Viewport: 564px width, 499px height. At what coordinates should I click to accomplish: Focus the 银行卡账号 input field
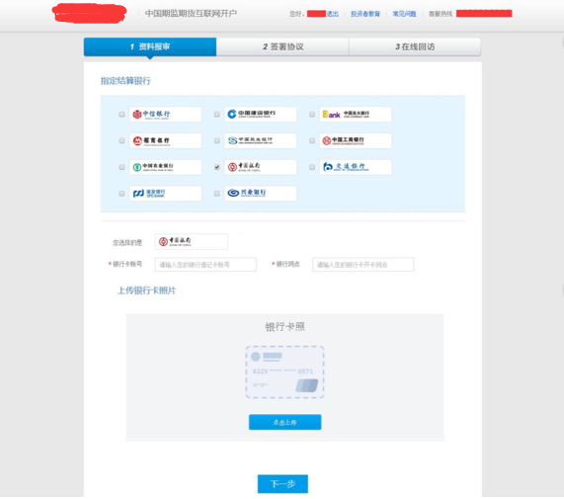coord(205,265)
